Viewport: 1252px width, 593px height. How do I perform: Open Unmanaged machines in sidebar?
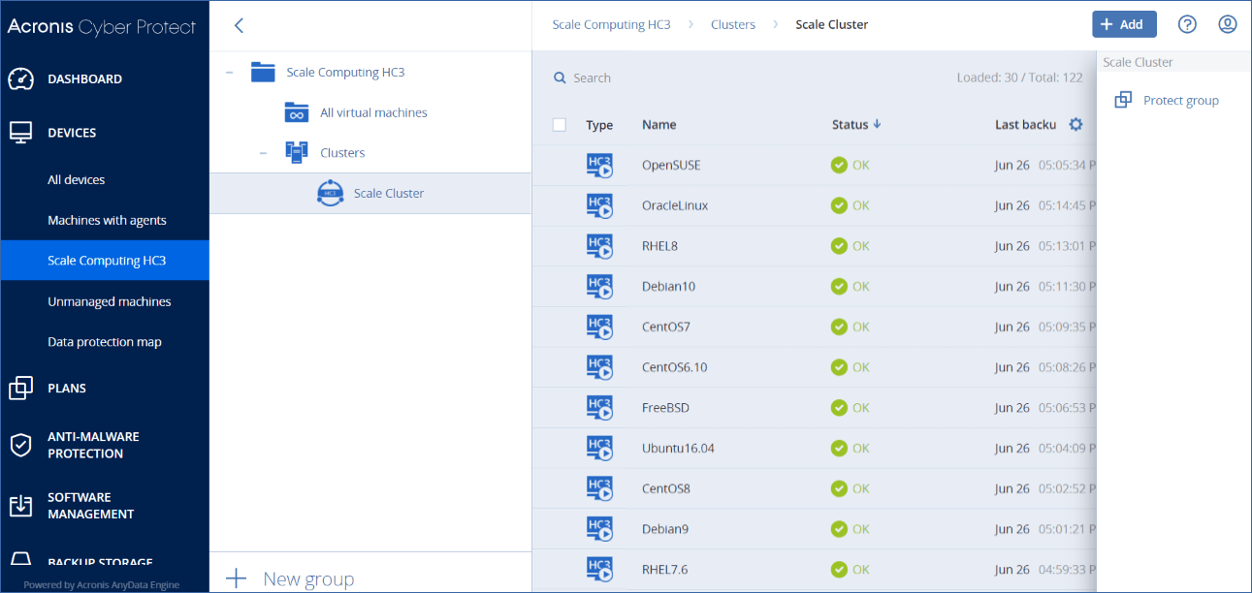tap(110, 301)
